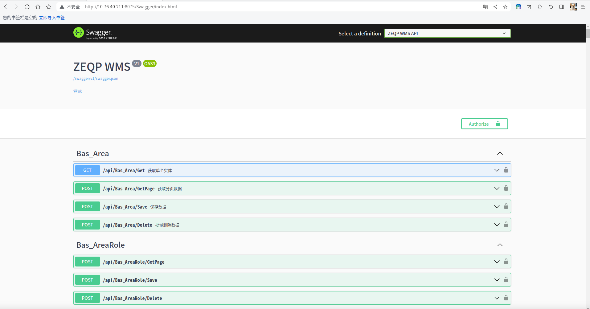Click the /api/Bas_Area/Get path text
The image size is (590, 309).
pos(124,170)
